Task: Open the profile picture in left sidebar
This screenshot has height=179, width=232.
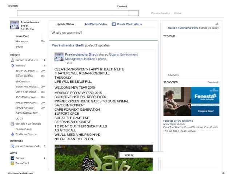Action: [15, 25]
